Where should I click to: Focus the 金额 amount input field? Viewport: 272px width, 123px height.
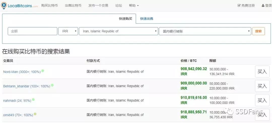pos(32,31)
